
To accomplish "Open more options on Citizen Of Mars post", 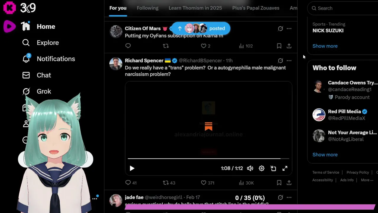I will pos(289,28).
